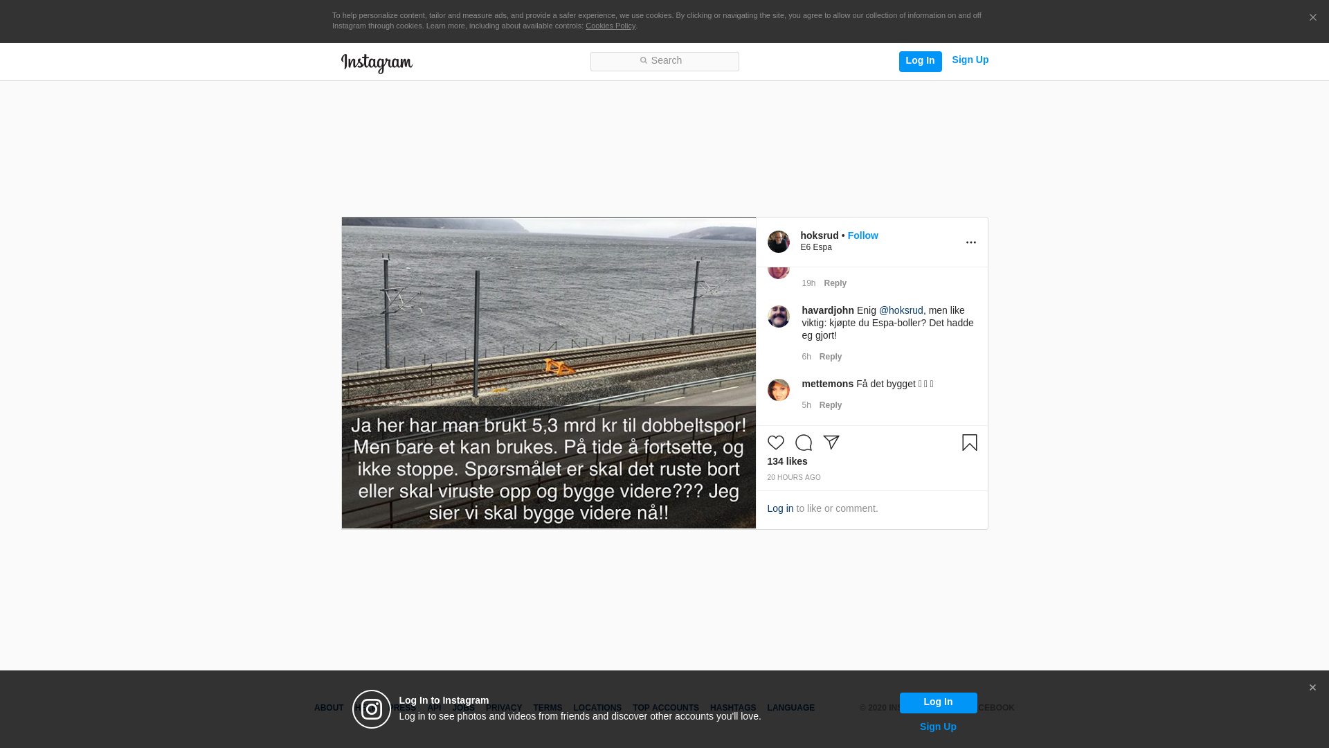Image resolution: width=1329 pixels, height=748 pixels.
Task: Follow the hoksrud account
Action: (x=862, y=235)
